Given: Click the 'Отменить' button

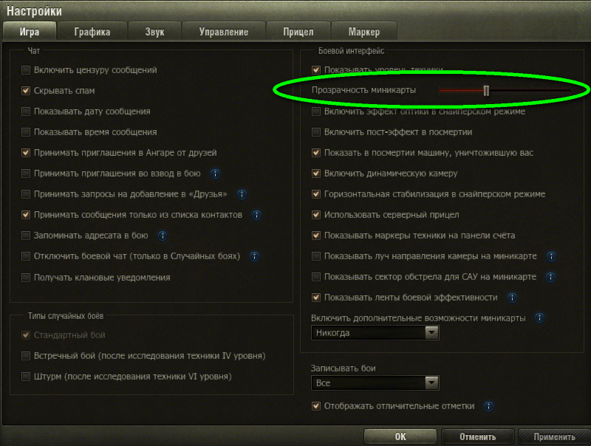Looking at the screenshot, I should tap(477, 437).
